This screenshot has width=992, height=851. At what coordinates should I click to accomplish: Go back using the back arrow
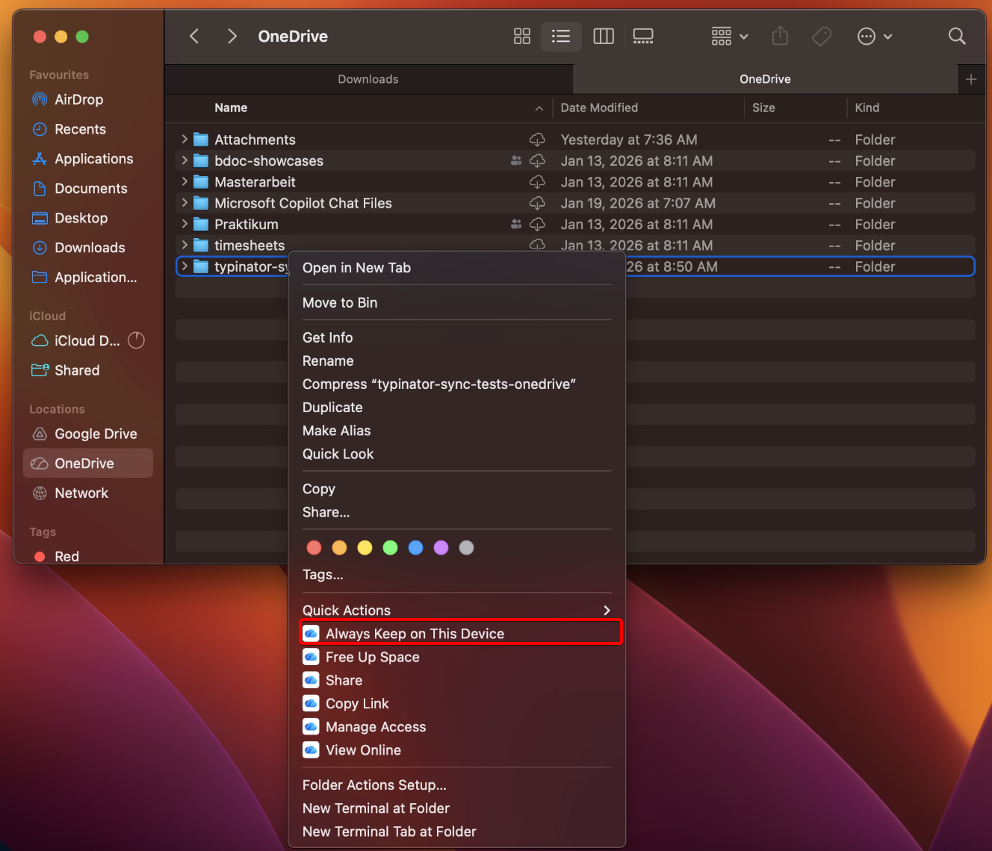[x=194, y=36]
